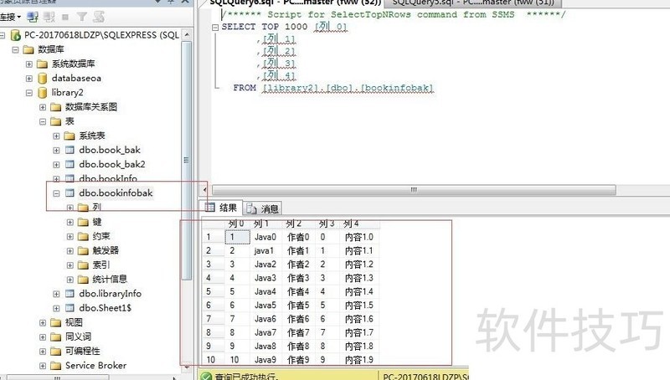This screenshot has height=380, width=670.
Task: Expand the 统计信息 folder
Action: coord(70,280)
